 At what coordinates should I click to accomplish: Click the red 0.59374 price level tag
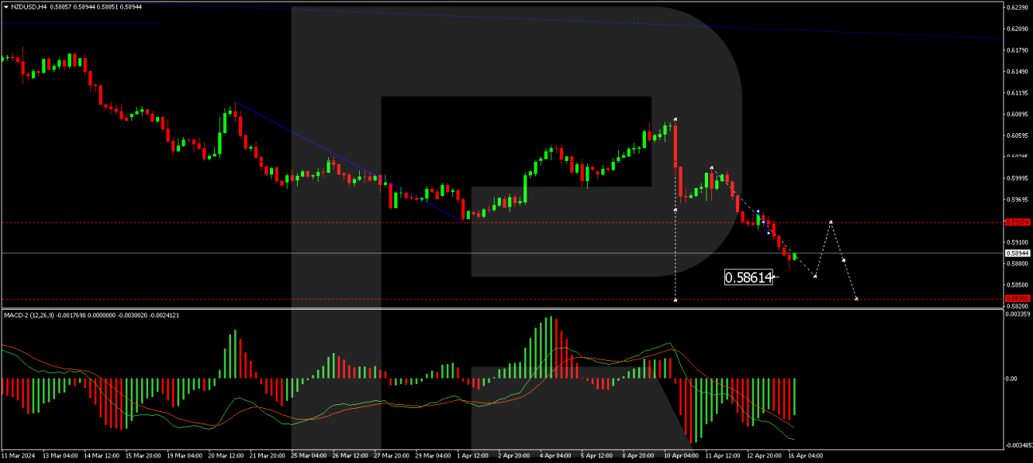click(1017, 222)
